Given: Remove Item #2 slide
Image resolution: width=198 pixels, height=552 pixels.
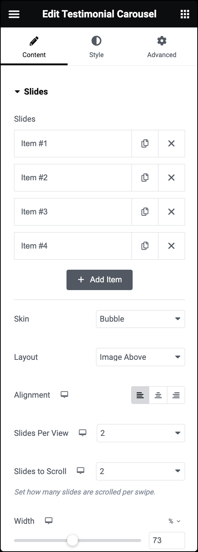Looking at the screenshot, I should pos(171,178).
